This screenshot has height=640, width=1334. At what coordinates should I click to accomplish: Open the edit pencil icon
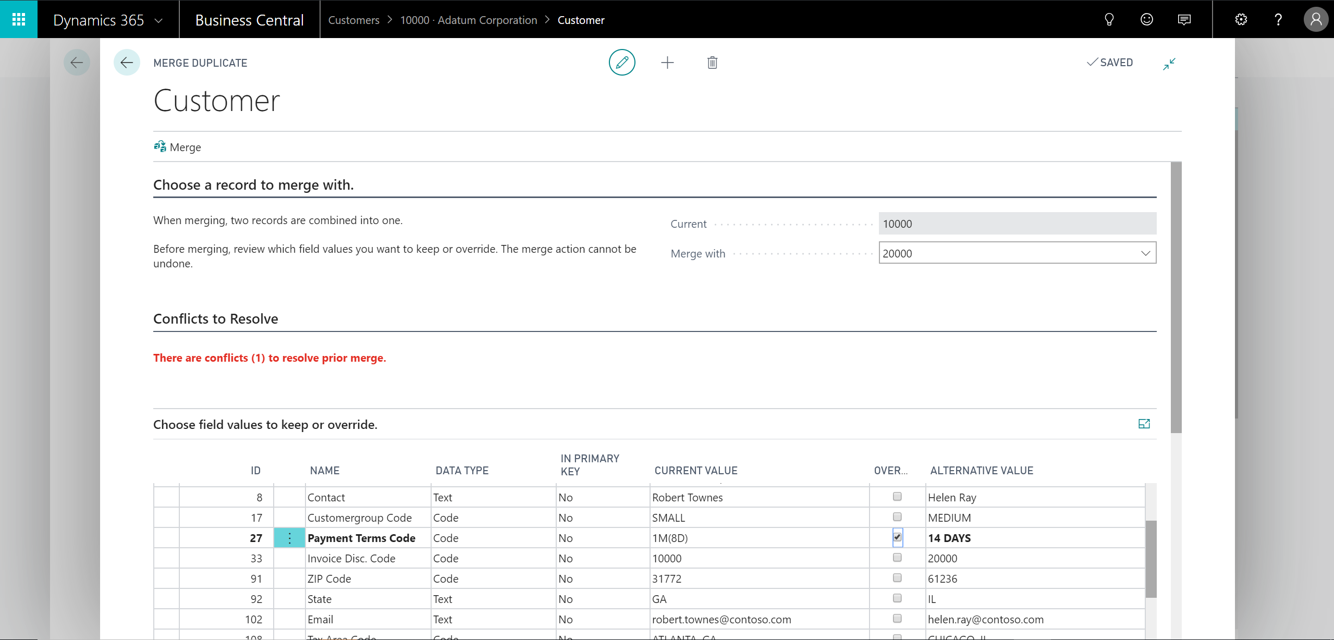tap(621, 62)
